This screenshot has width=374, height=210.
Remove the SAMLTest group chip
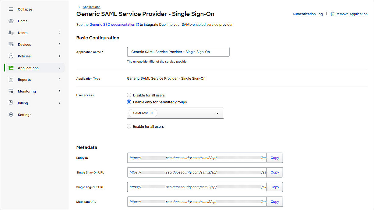coord(152,113)
